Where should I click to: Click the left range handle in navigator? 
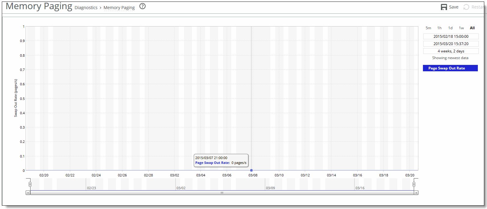coord(30,184)
